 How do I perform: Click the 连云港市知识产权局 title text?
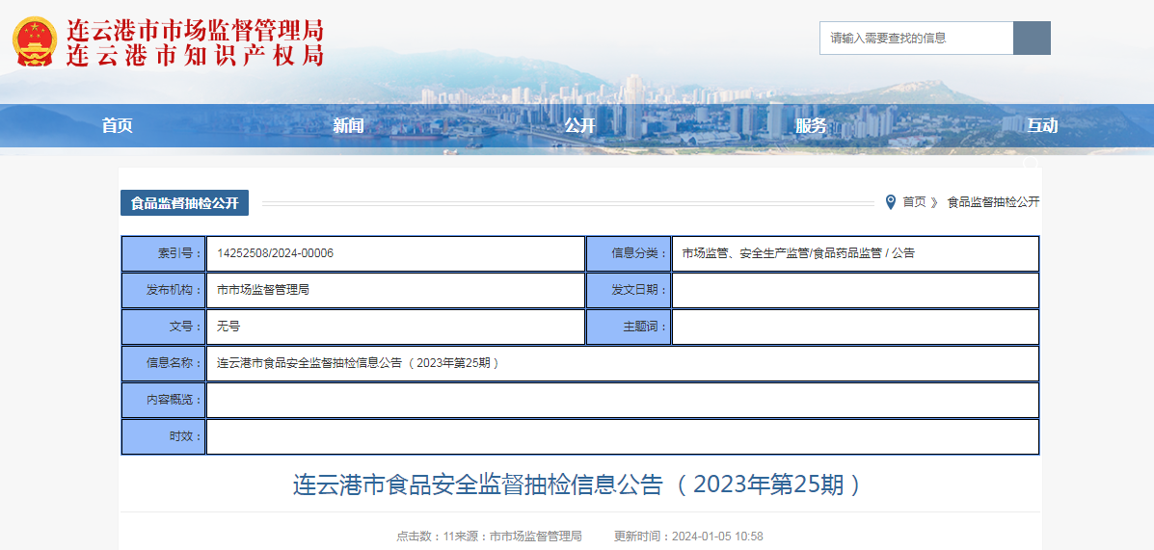click(195, 55)
